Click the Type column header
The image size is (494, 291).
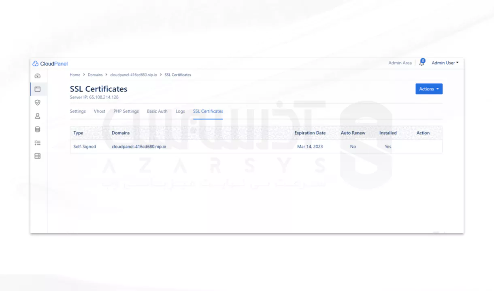78,133
